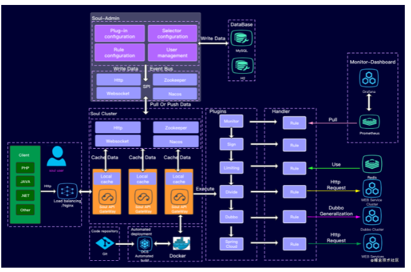The image size is (411, 272).
Task: Click the "Automated deployment" label
Action: [141, 232]
